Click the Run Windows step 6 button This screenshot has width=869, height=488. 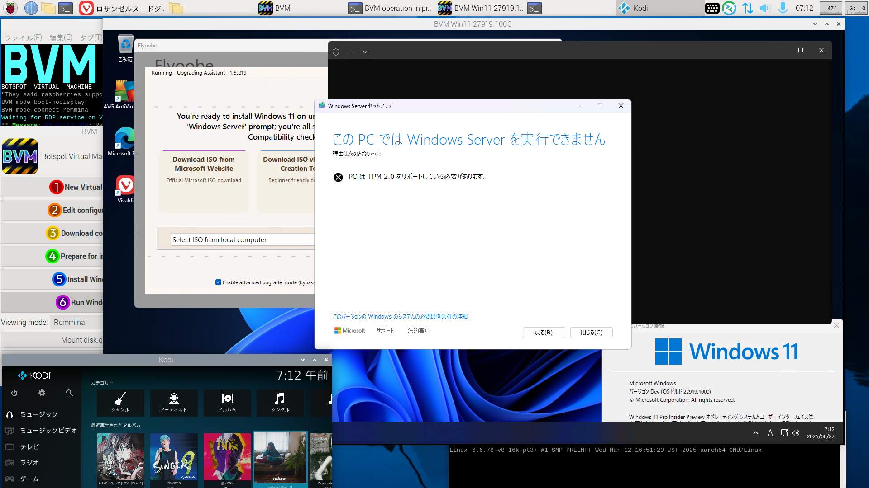pos(52,302)
